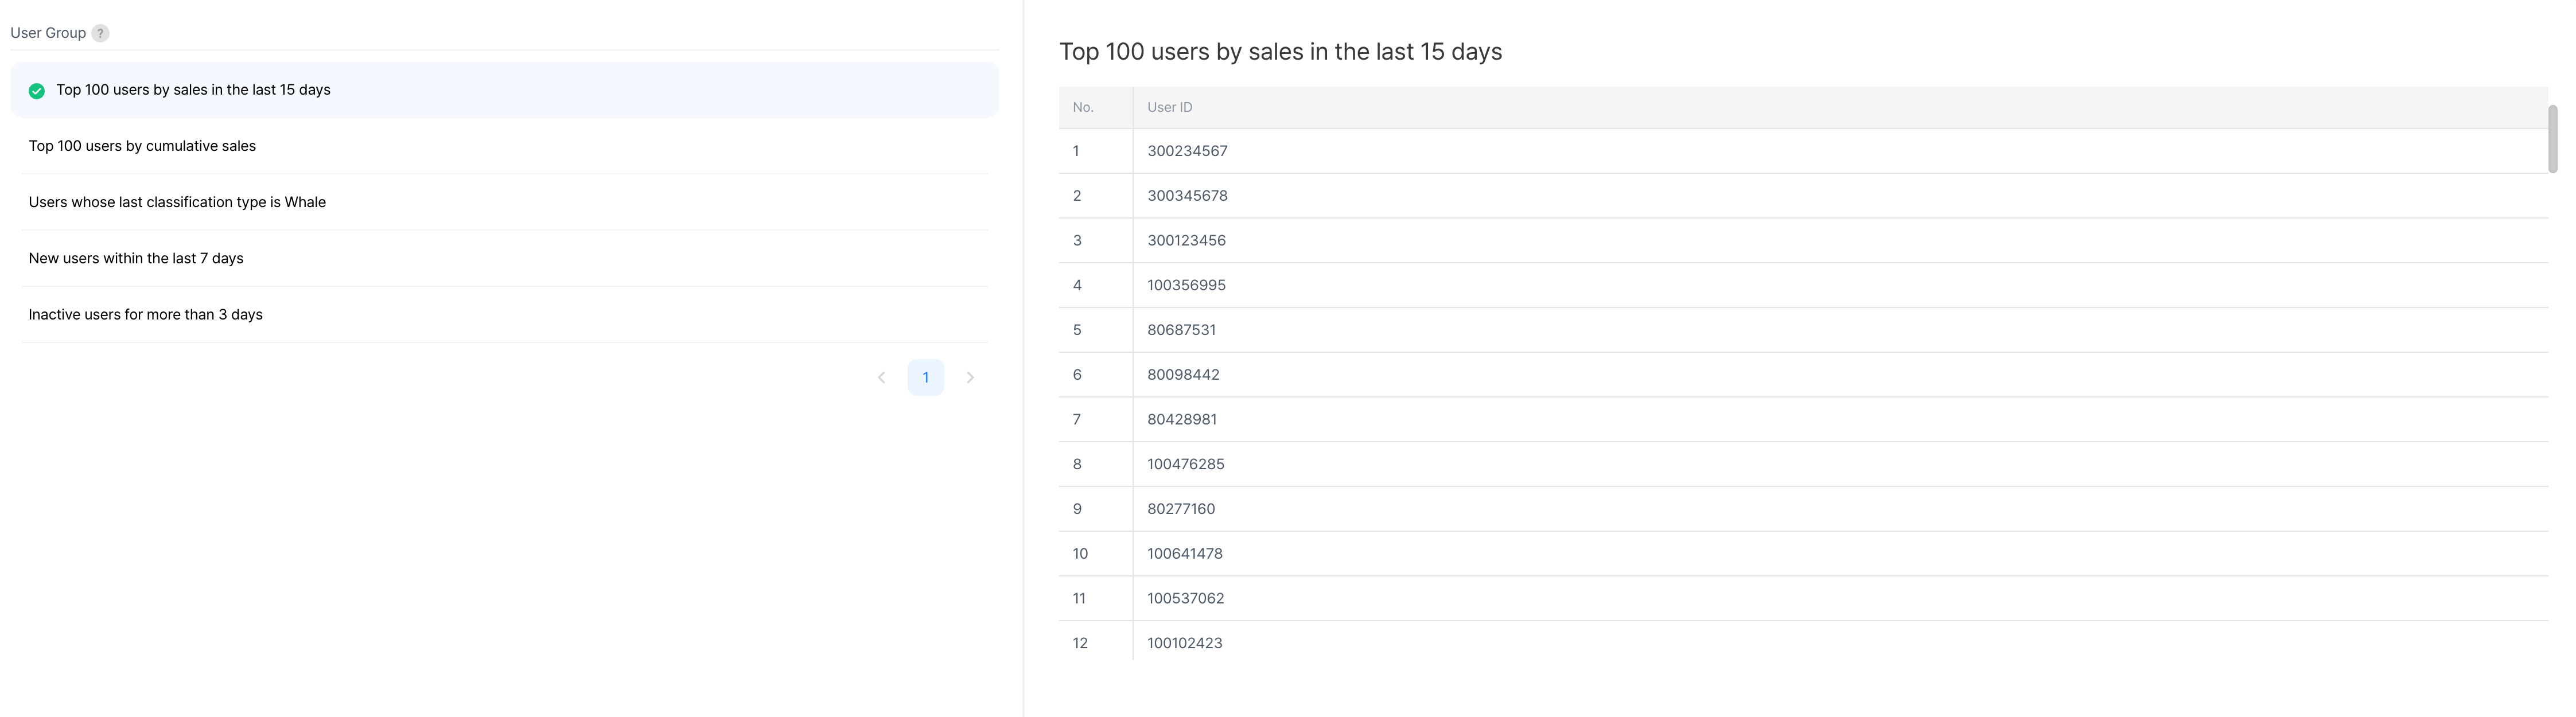Click the vertical scrollbar of the user table
The width and height of the screenshot is (2576, 717).
pos(2552,139)
